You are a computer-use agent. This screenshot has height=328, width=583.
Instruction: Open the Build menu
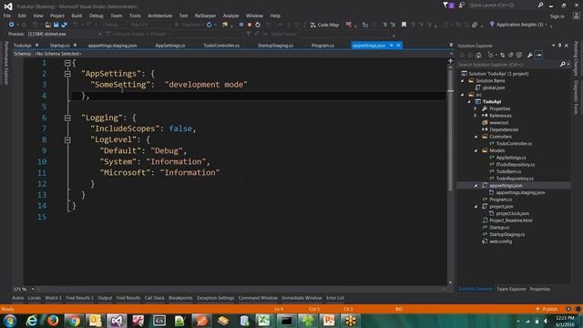(x=77, y=15)
